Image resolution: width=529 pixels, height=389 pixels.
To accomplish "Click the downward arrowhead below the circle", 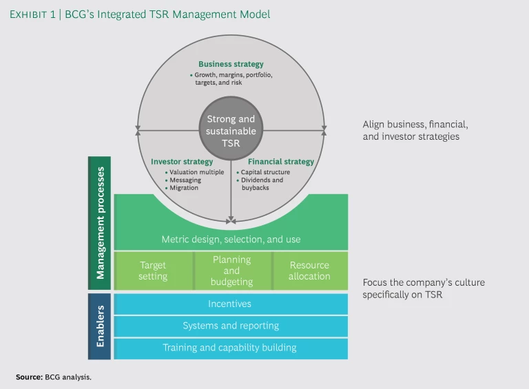I will (231, 220).
